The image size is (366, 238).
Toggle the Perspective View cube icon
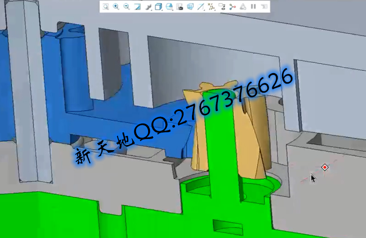tap(190, 6)
